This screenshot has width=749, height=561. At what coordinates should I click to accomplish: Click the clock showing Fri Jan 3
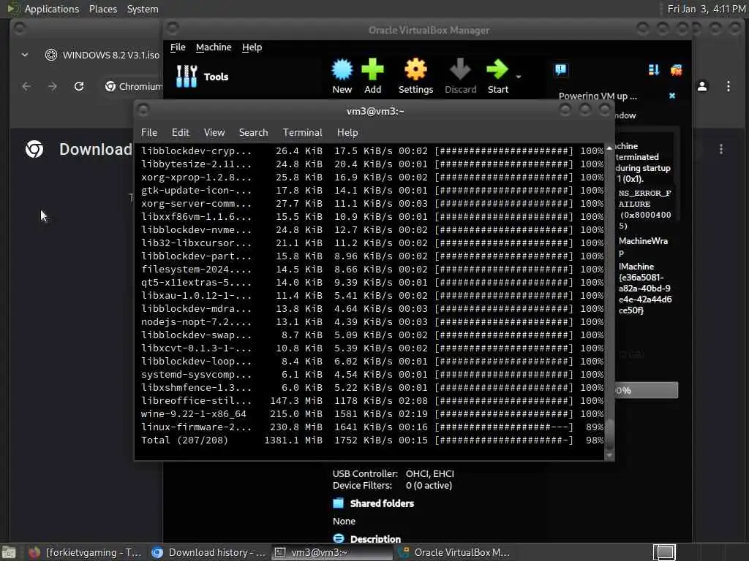pos(706,9)
